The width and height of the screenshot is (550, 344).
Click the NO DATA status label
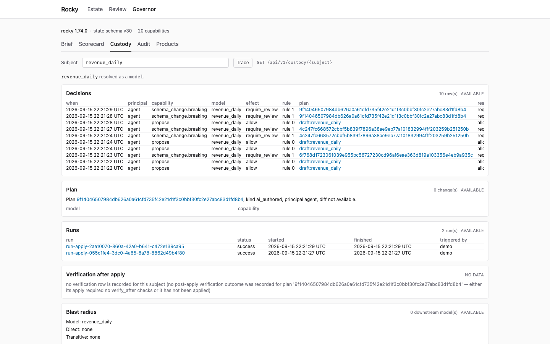[x=474, y=275]
